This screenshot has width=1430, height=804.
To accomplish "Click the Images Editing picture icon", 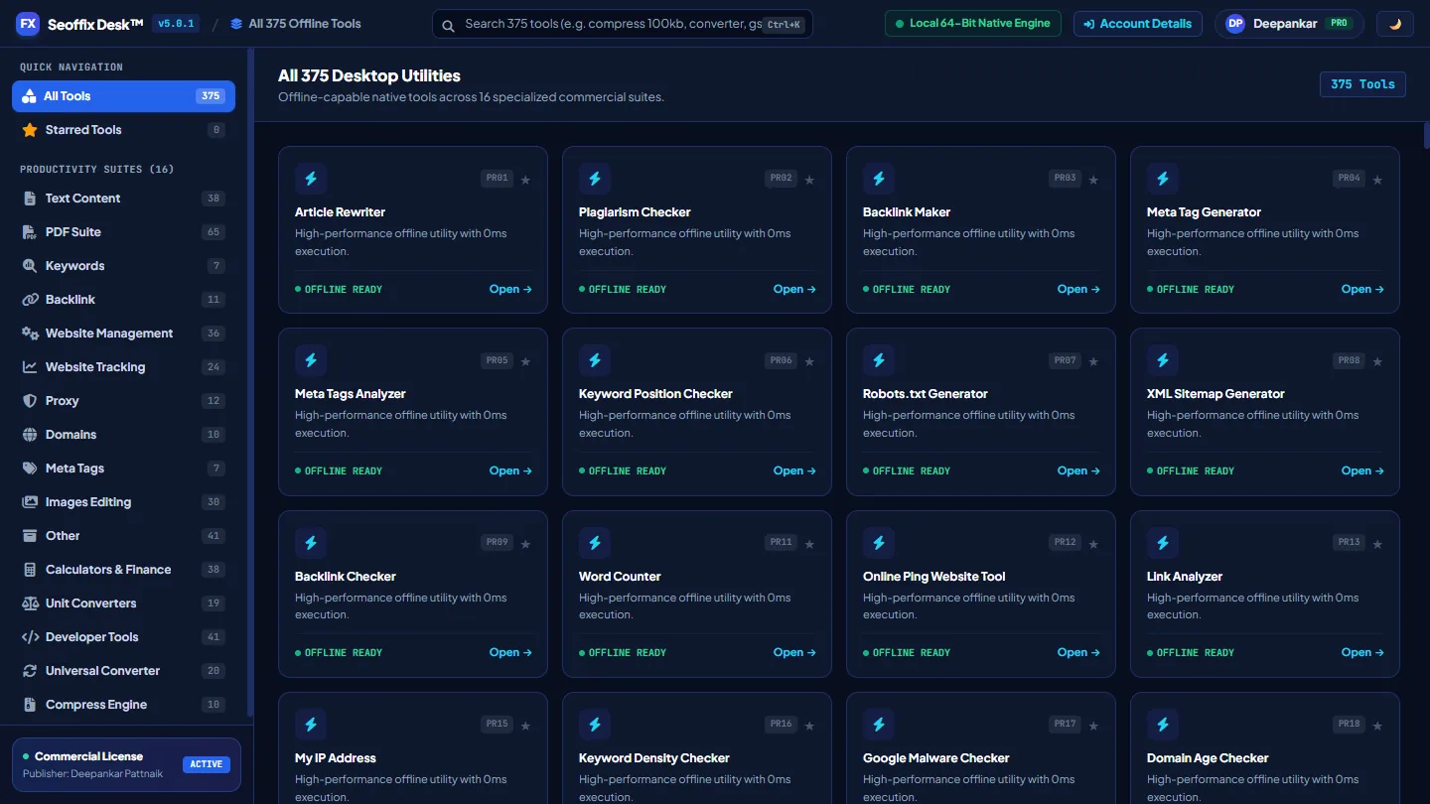I will [x=30, y=502].
